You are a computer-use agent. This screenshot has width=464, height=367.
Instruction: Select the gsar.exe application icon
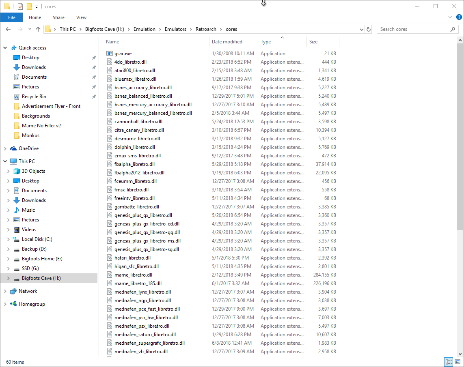coord(110,54)
